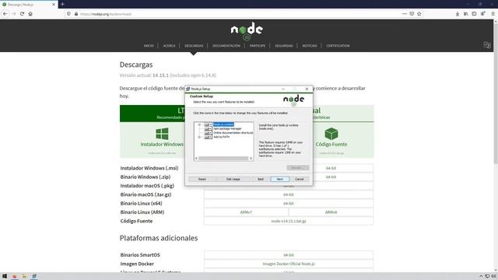Screen dimensions: 498x280
Task: Open Imagen Docker Oficial Node.js link
Action: 289,264
